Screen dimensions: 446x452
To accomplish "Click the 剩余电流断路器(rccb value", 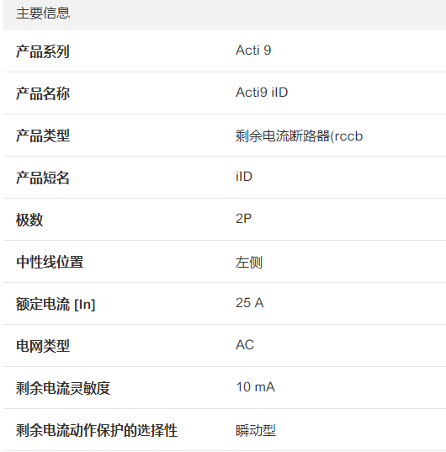I will coord(299,136).
